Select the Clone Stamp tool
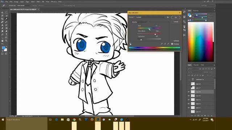Viewport: 232px width, 130px height. 2,25
